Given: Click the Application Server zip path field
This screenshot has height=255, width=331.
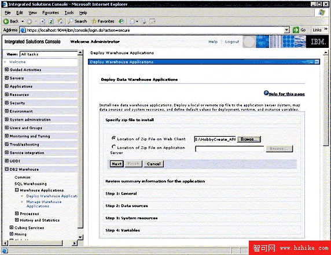Looking at the screenshot, I should coord(230,149).
